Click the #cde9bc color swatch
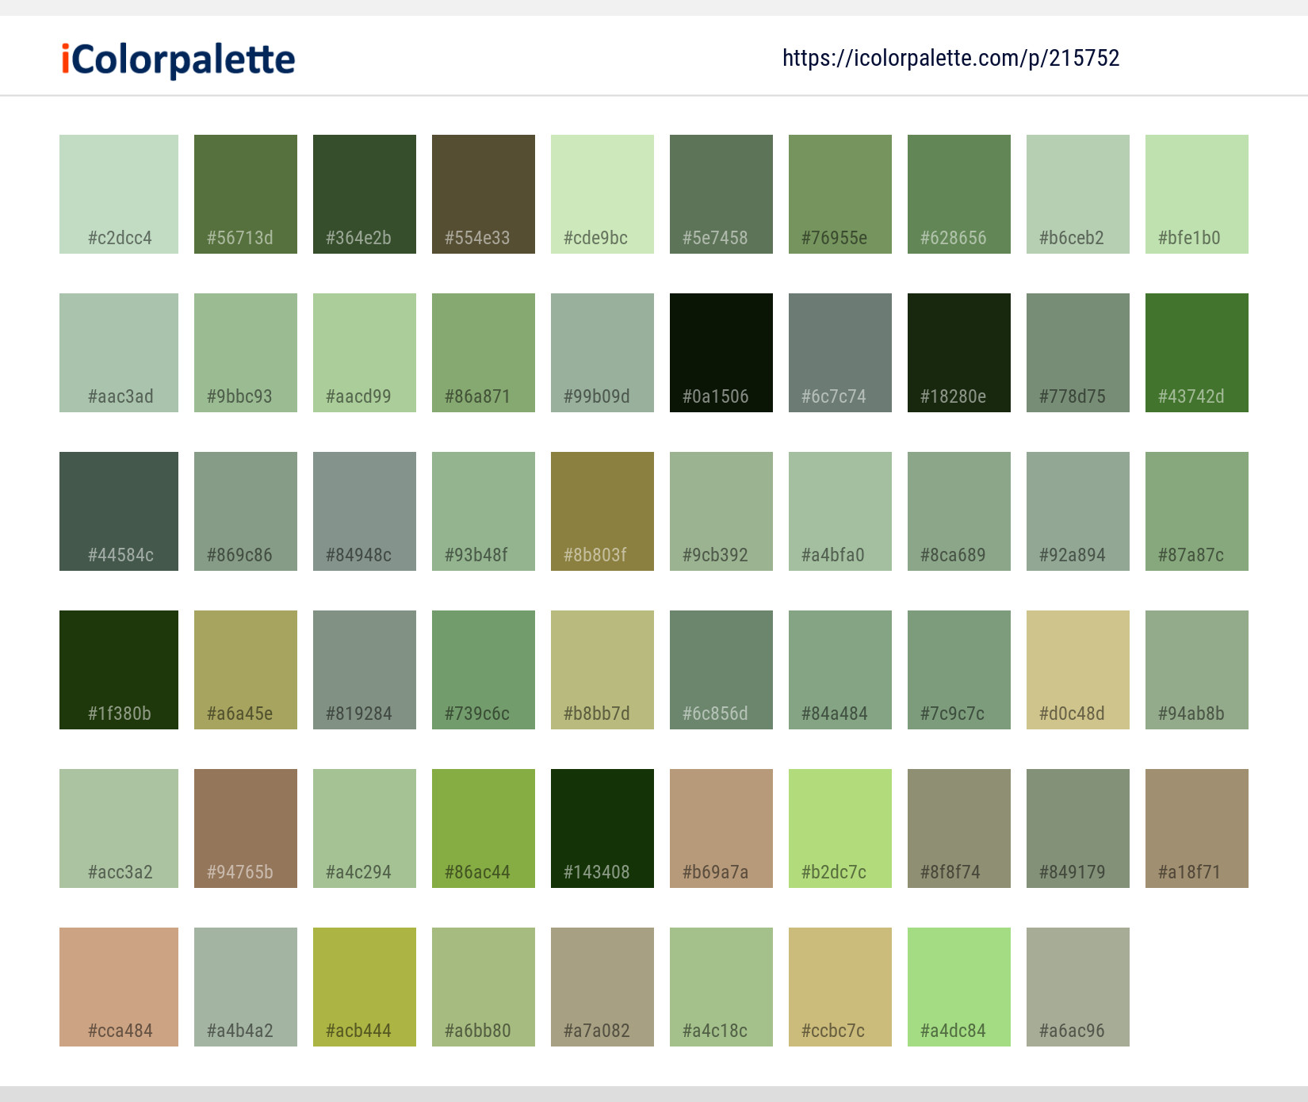This screenshot has width=1308, height=1102. (x=602, y=194)
